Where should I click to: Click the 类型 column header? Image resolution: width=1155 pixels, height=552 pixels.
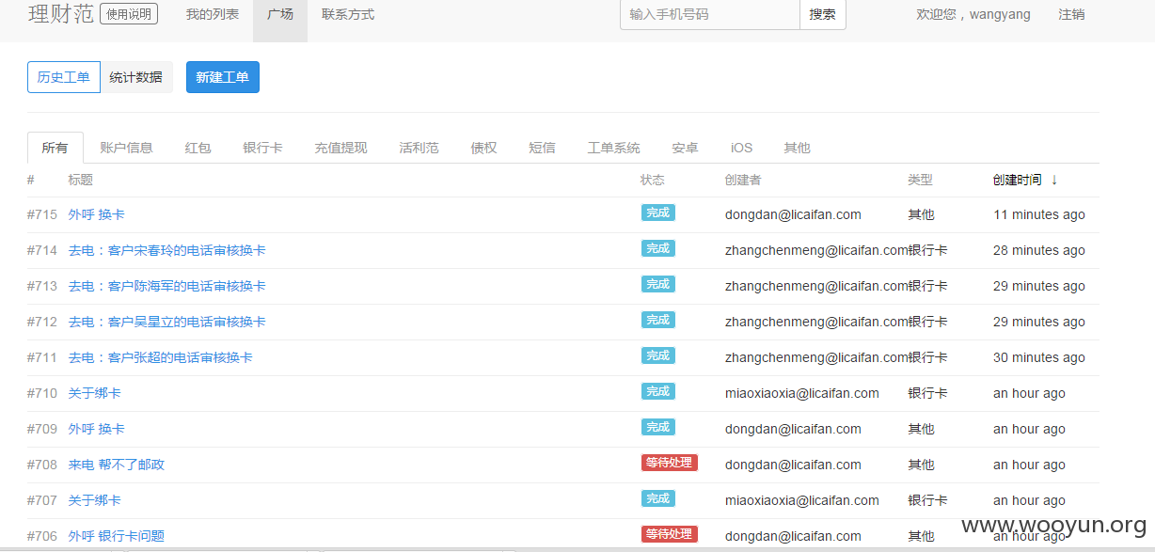click(920, 180)
